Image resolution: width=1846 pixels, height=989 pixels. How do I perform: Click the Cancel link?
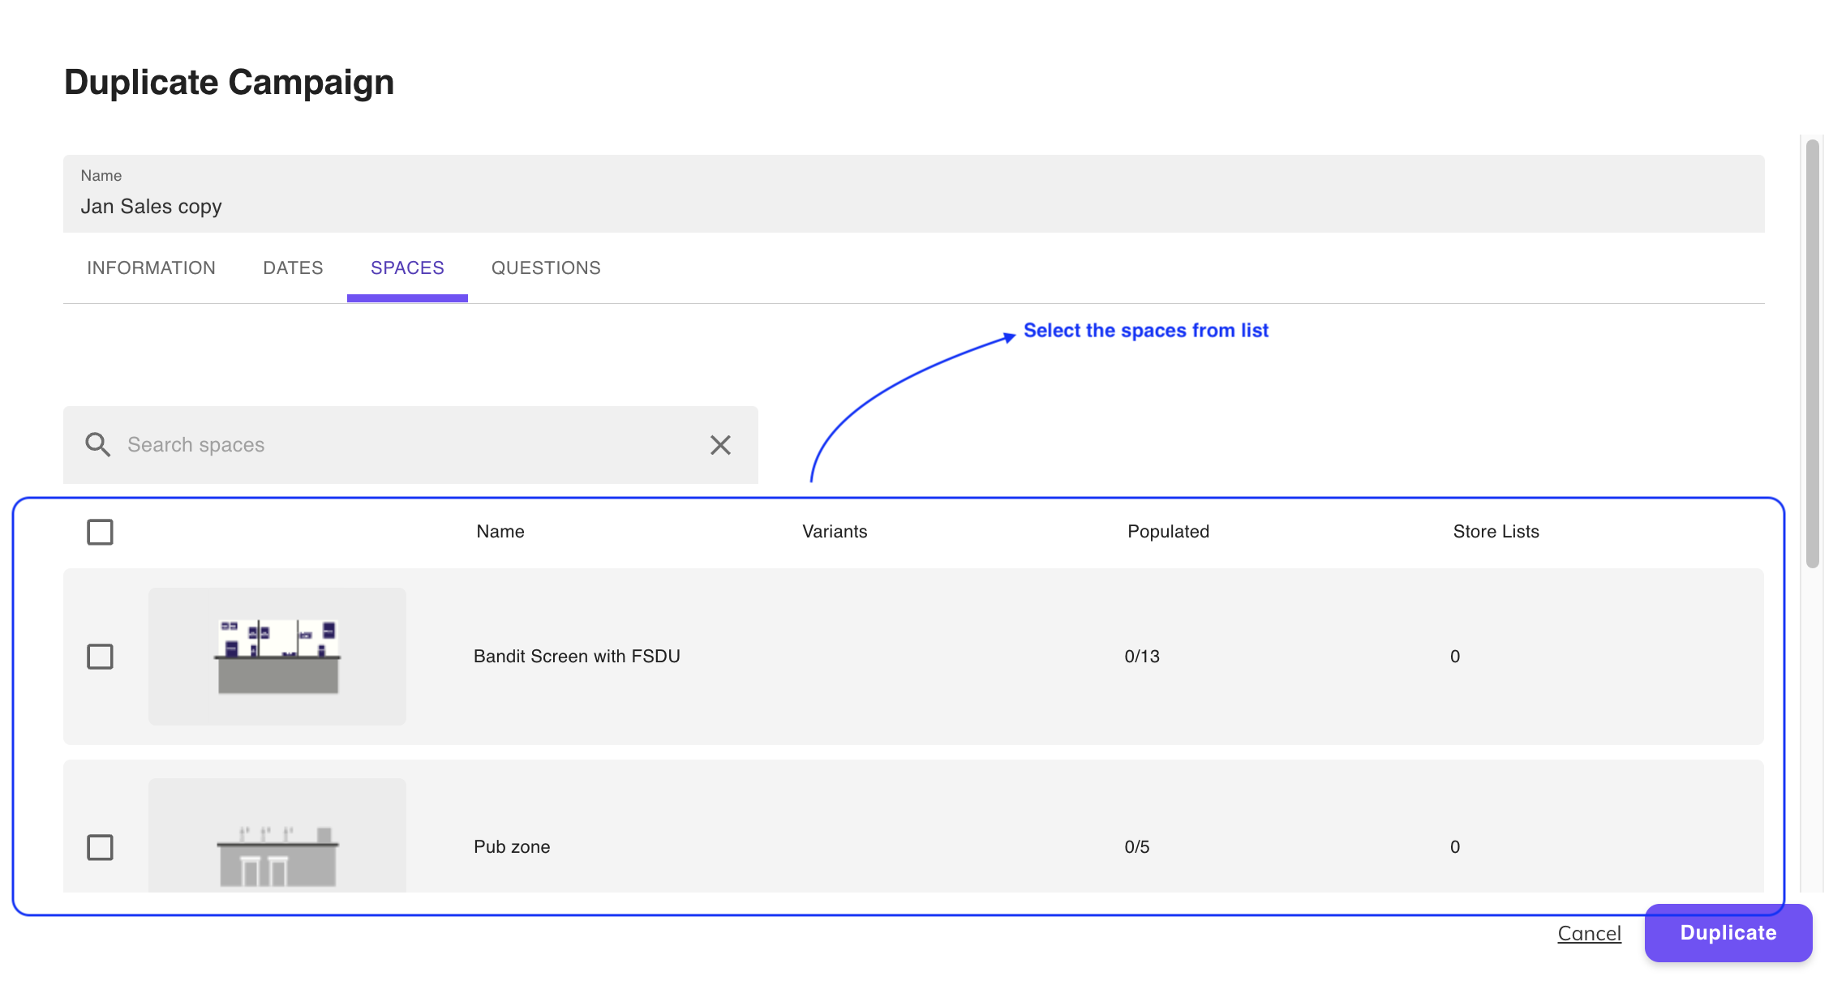[1589, 933]
